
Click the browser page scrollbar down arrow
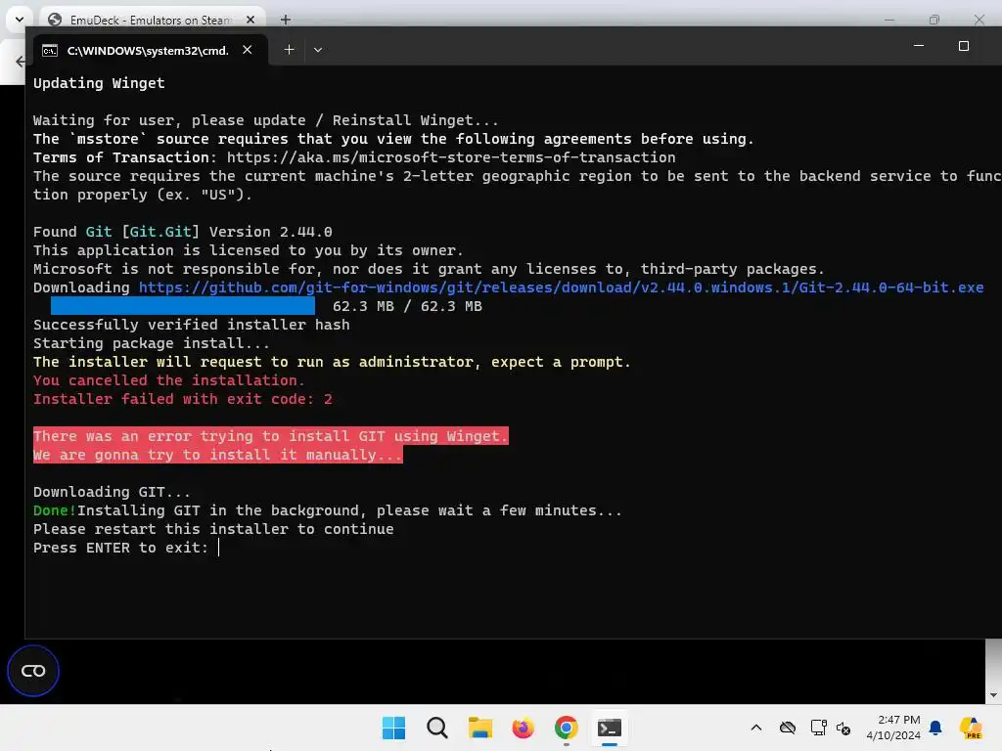pos(993,695)
